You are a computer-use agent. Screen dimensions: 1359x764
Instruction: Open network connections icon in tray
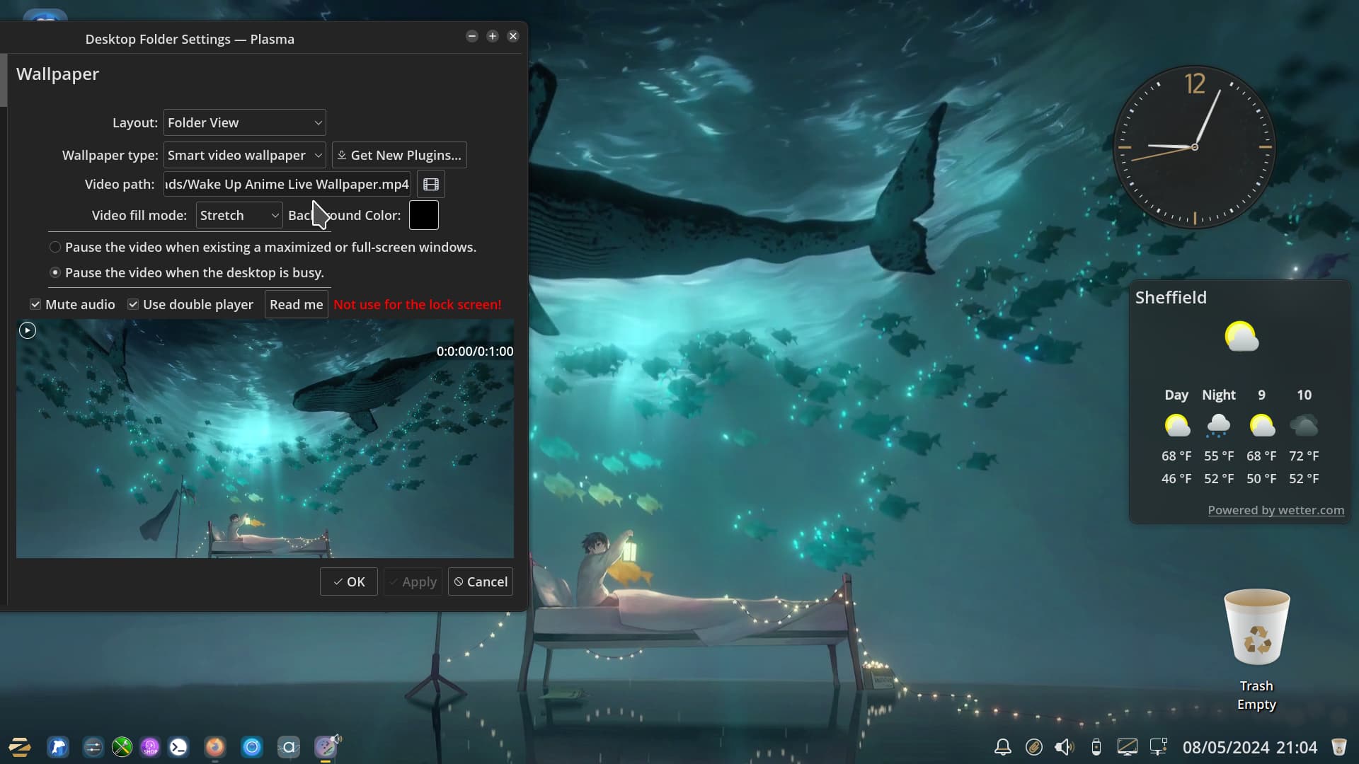[x=1159, y=747]
